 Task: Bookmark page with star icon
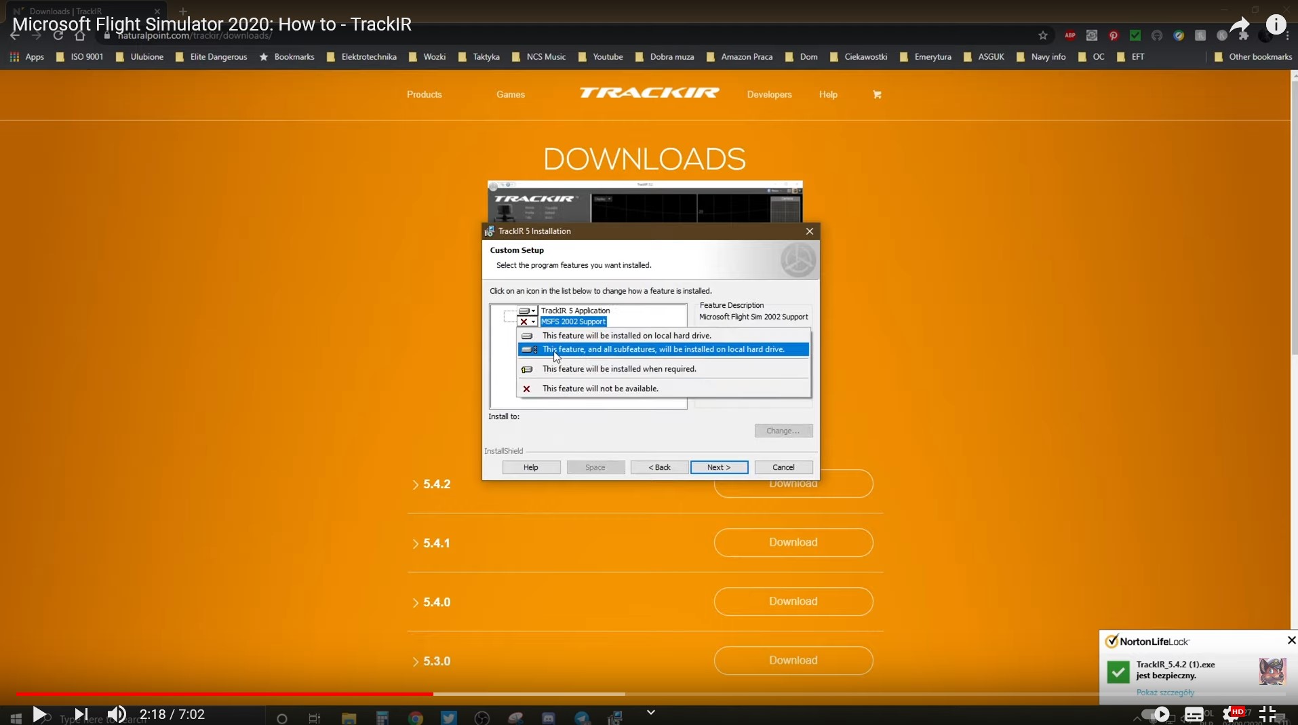pyautogui.click(x=1043, y=35)
